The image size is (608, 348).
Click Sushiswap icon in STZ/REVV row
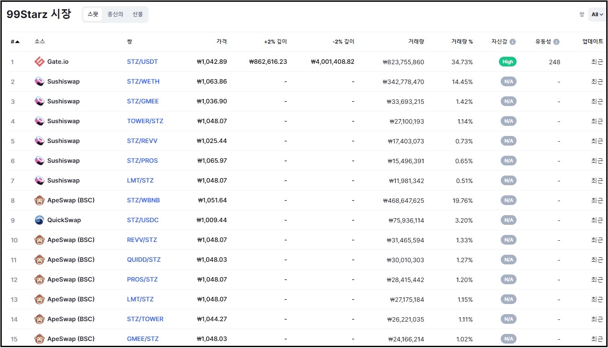pos(40,141)
